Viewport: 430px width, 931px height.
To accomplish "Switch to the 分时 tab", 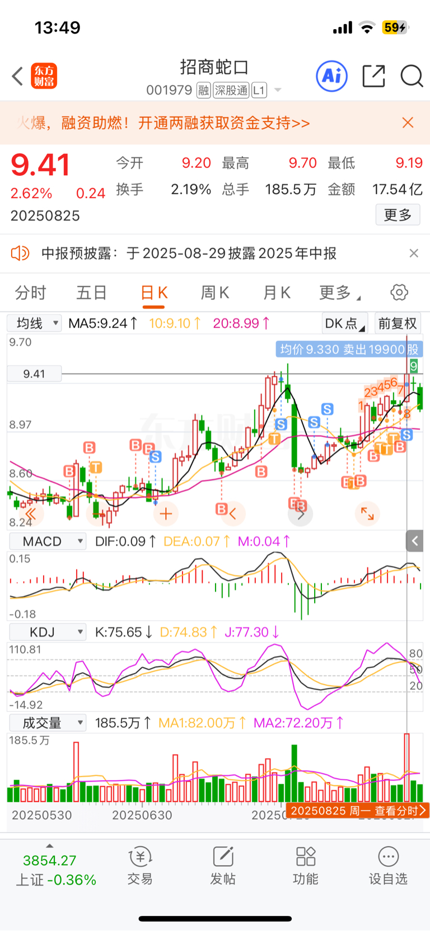I will point(30,292).
